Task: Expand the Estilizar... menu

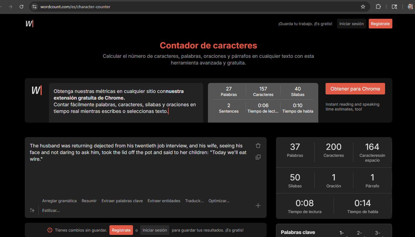Action: point(51,210)
